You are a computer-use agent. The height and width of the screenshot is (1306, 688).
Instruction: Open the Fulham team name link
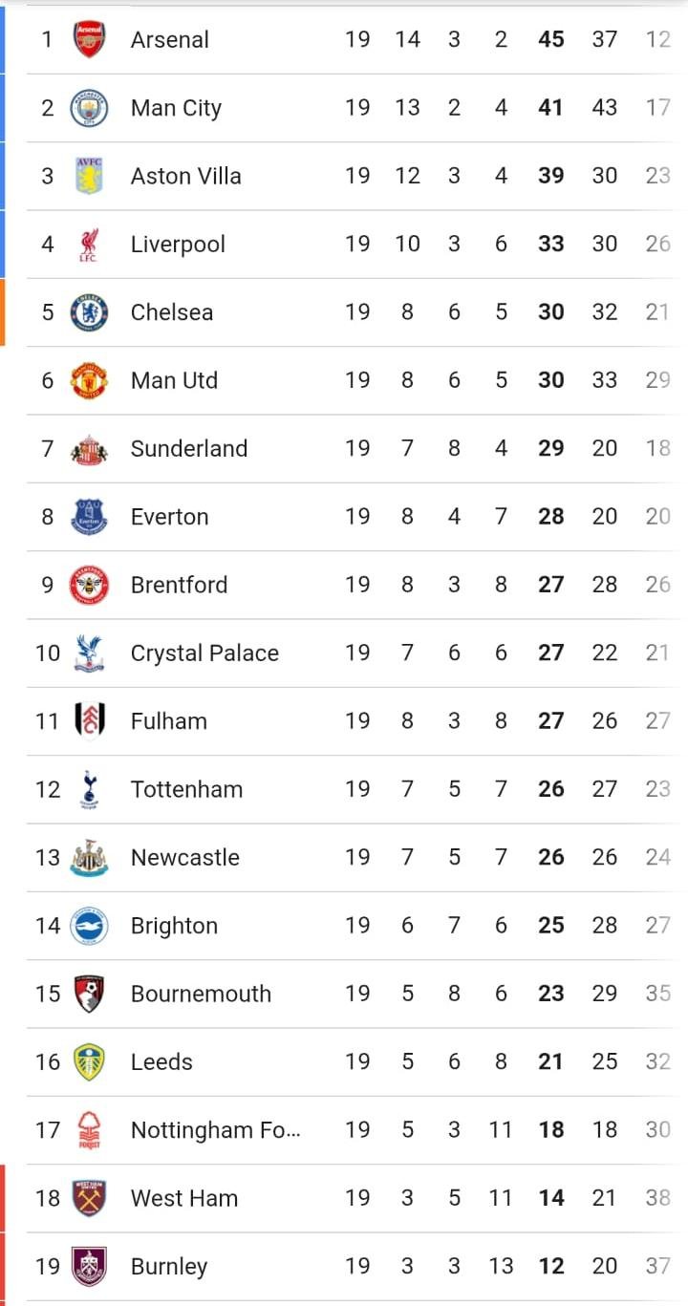168,721
